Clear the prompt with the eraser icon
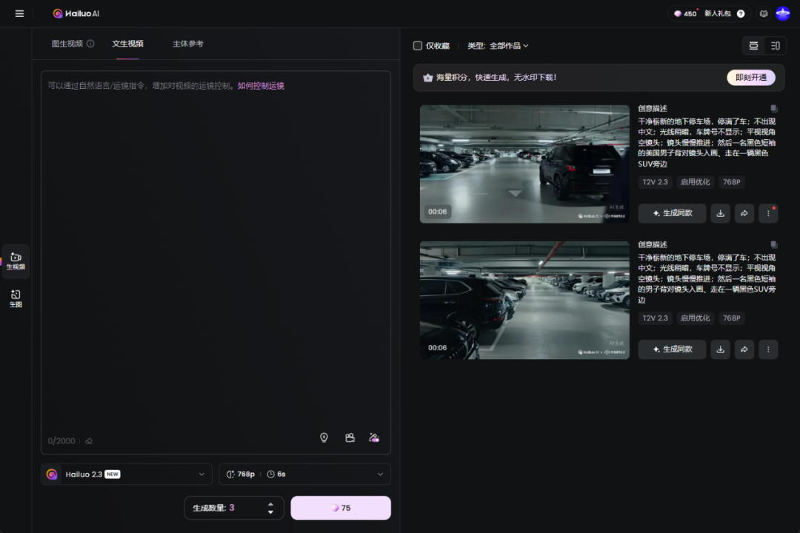The width and height of the screenshot is (800, 533). tap(89, 441)
